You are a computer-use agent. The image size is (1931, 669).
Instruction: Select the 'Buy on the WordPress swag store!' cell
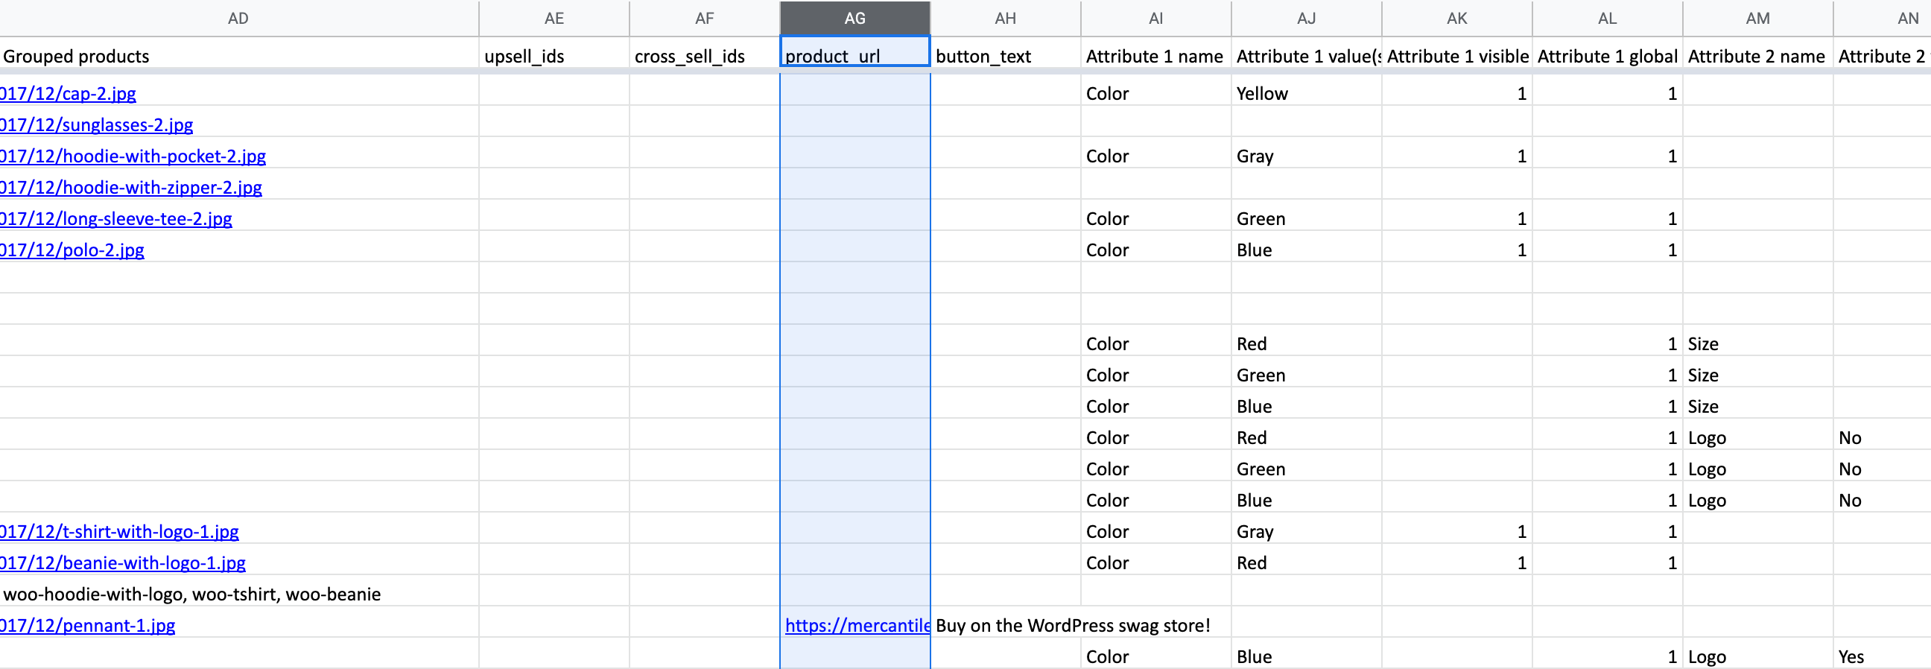(x=1072, y=626)
